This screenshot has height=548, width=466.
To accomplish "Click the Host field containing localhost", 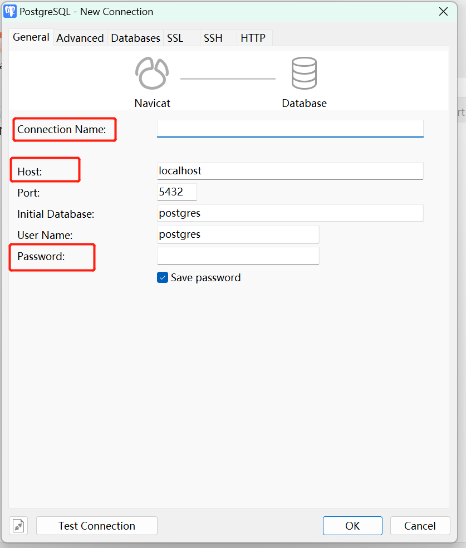I will [x=290, y=171].
